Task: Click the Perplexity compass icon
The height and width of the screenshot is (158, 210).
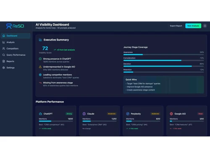Action: click(x=128, y=114)
